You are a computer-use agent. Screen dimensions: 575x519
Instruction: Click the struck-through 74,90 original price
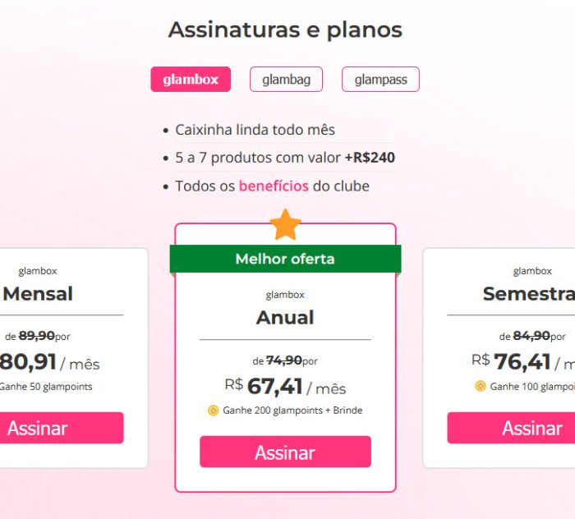tap(284, 361)
